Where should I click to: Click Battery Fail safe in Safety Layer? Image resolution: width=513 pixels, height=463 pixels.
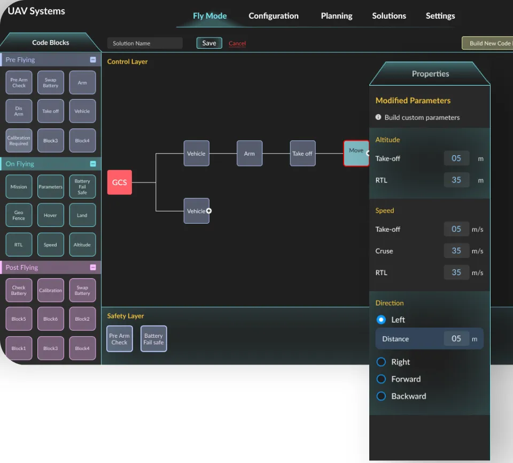[x=153, y=339]
